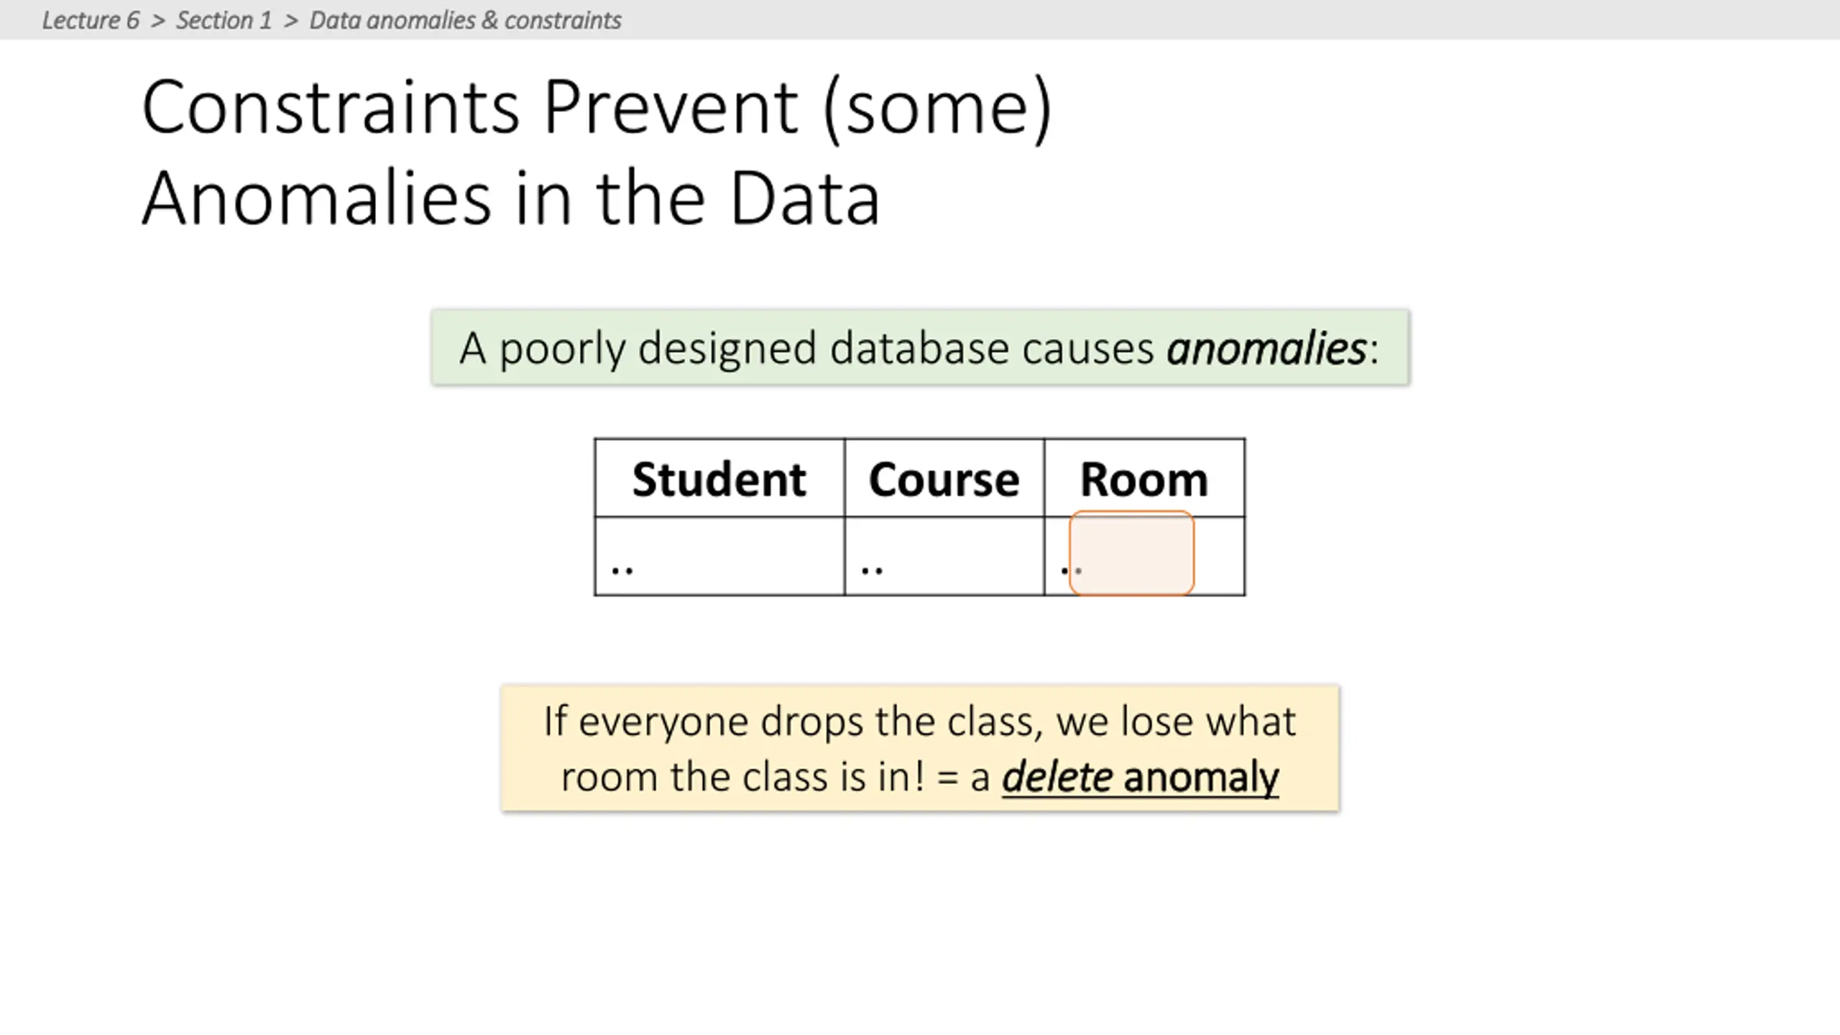Click the word "Constraints" in slide title
The image size is (1840, 1035).
[x=330, y=108]
